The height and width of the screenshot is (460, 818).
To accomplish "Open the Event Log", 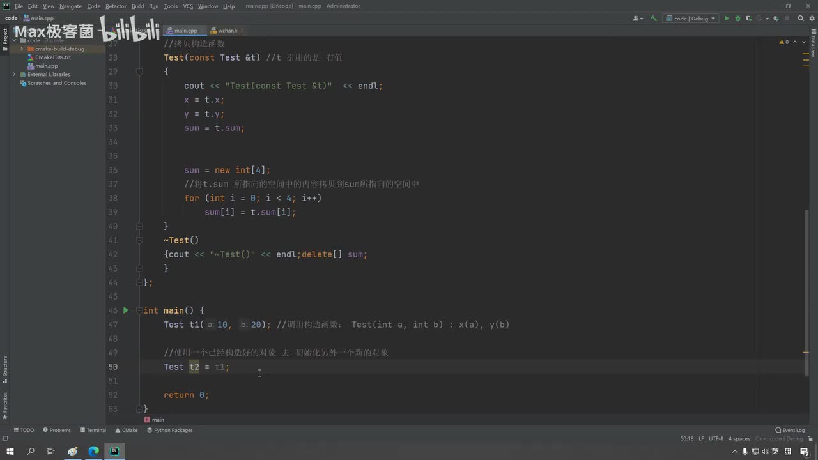I will click(x=790, y=430).
